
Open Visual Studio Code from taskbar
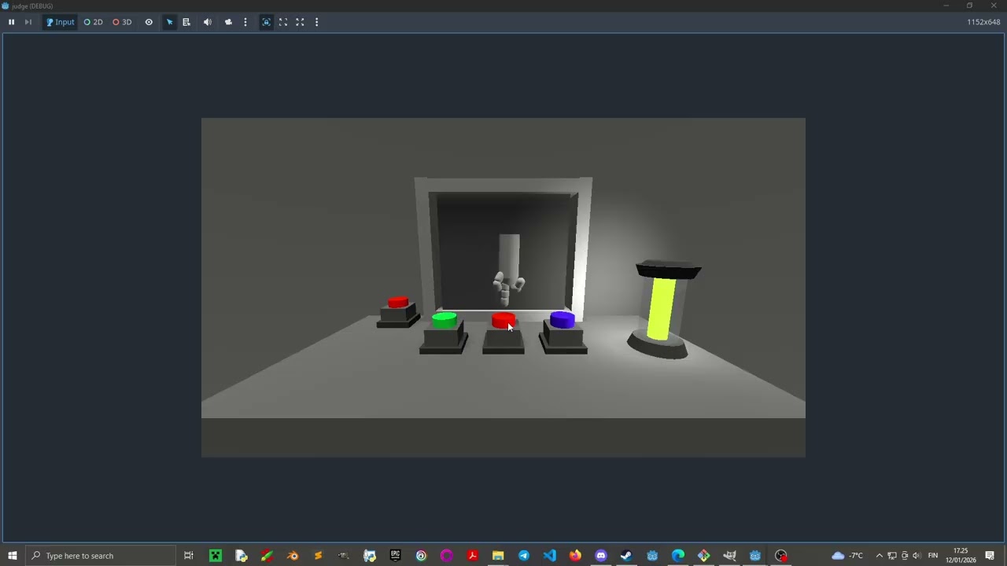coord(549,556)
